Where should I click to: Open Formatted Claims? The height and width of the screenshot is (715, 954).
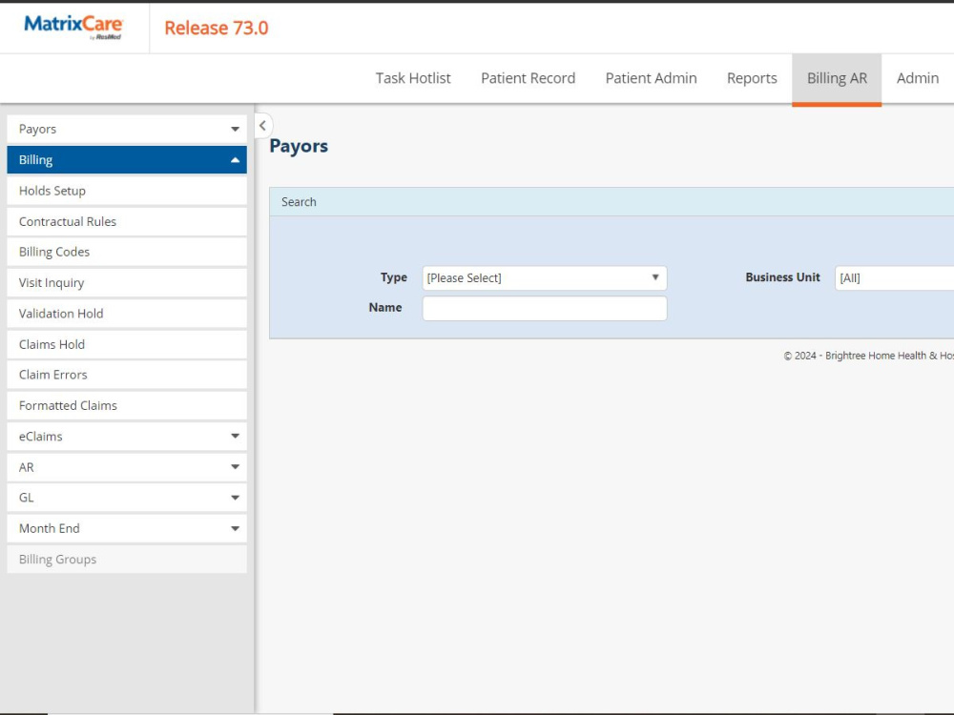point(127,405)
